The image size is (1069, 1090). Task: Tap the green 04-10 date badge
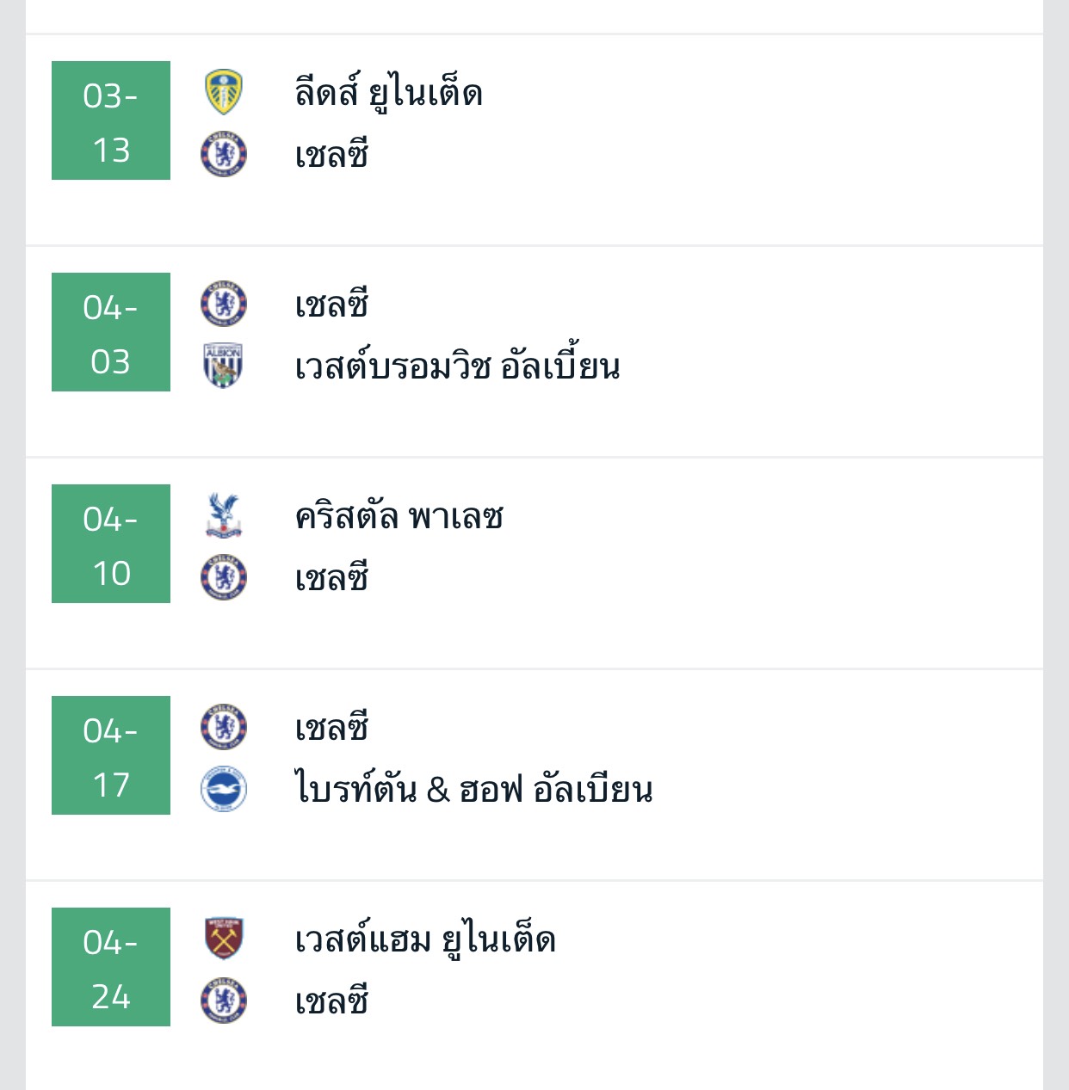[x=111, y=544]
